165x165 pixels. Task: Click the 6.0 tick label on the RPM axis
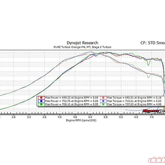pos(121,117)
